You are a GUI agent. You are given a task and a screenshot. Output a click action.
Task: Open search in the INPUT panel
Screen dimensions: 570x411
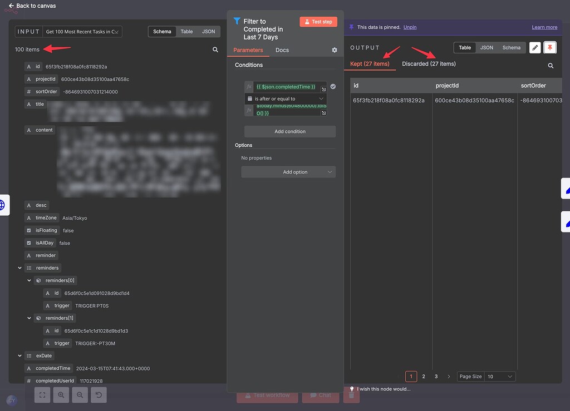(215, 49)
